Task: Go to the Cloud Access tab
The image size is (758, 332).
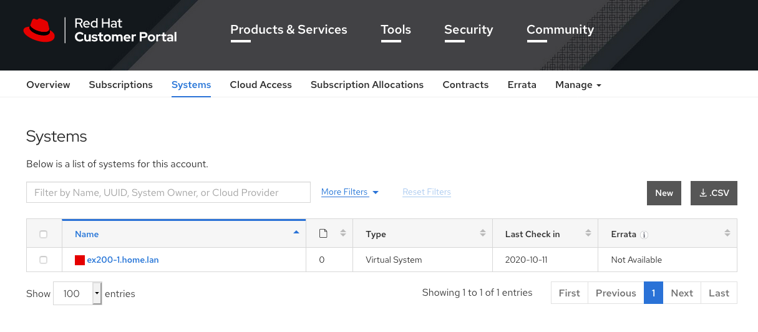Action: pos(261,85)
